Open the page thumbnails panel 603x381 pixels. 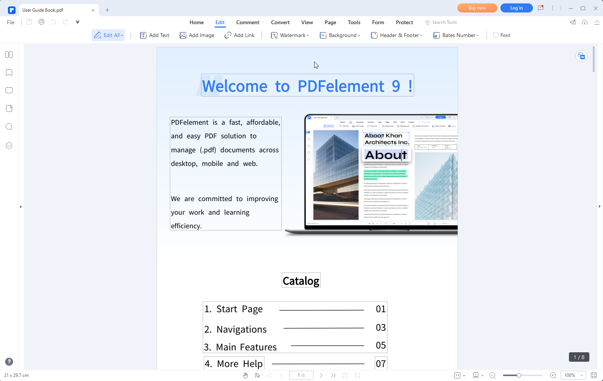(9, 55)
